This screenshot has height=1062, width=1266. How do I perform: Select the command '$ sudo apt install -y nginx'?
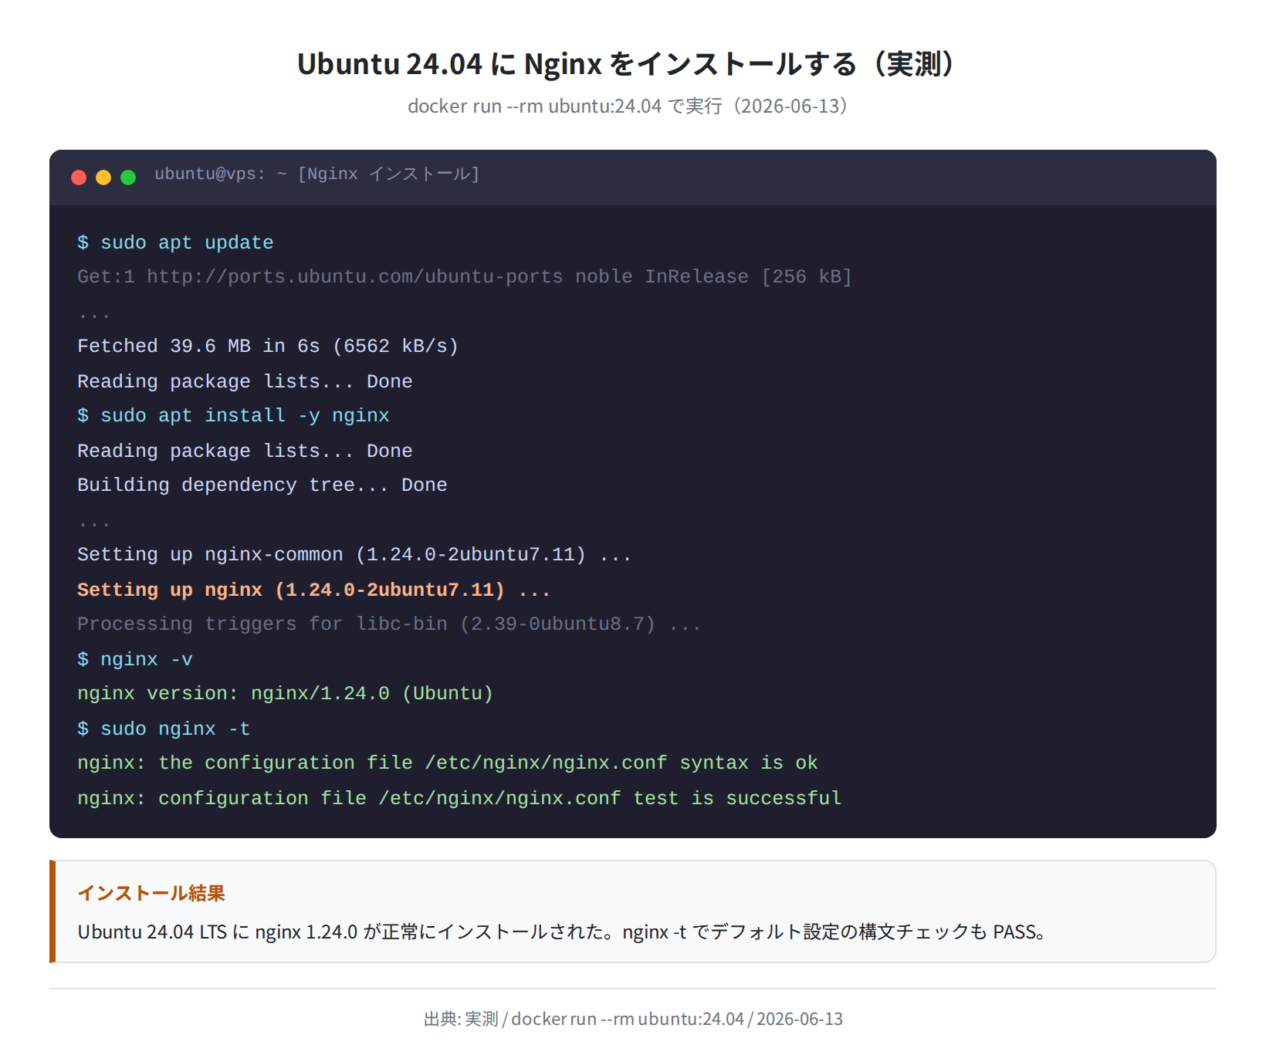tap(233, 415)
